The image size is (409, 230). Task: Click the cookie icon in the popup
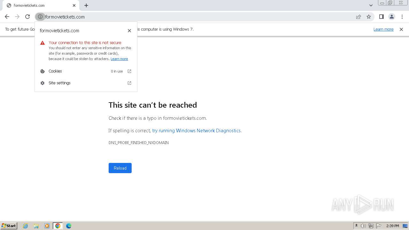42,71
